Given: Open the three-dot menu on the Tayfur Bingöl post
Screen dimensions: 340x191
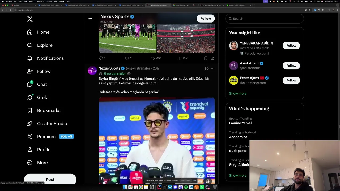Looking at the screenshot, I should (x=213, y=68).
